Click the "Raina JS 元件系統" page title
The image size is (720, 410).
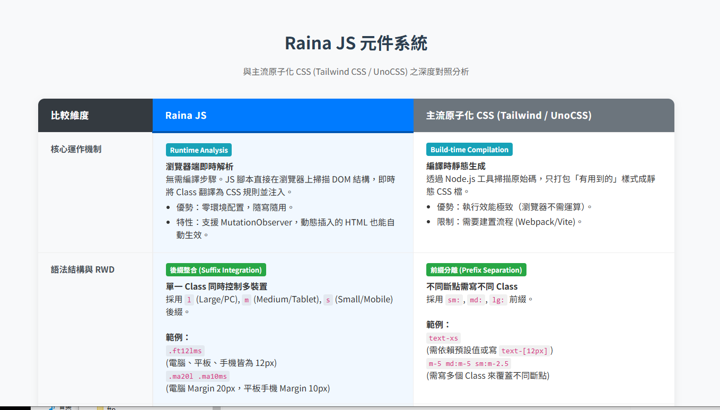356,43
